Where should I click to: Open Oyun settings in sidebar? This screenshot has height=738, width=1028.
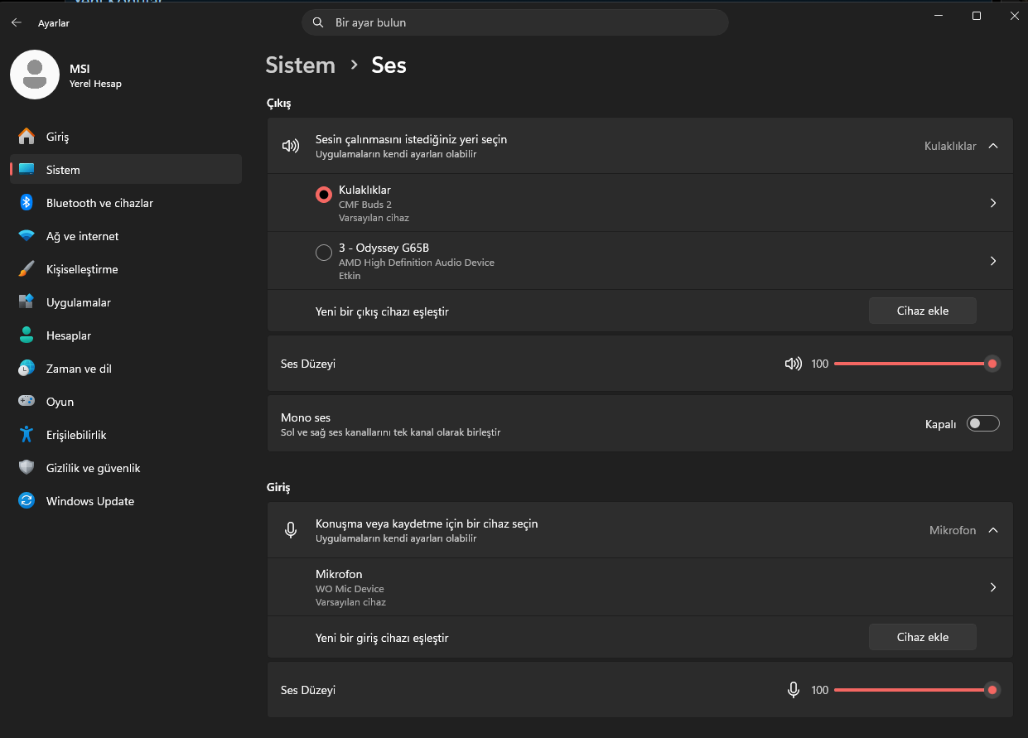pyautogui.click(x=126, y=402)
